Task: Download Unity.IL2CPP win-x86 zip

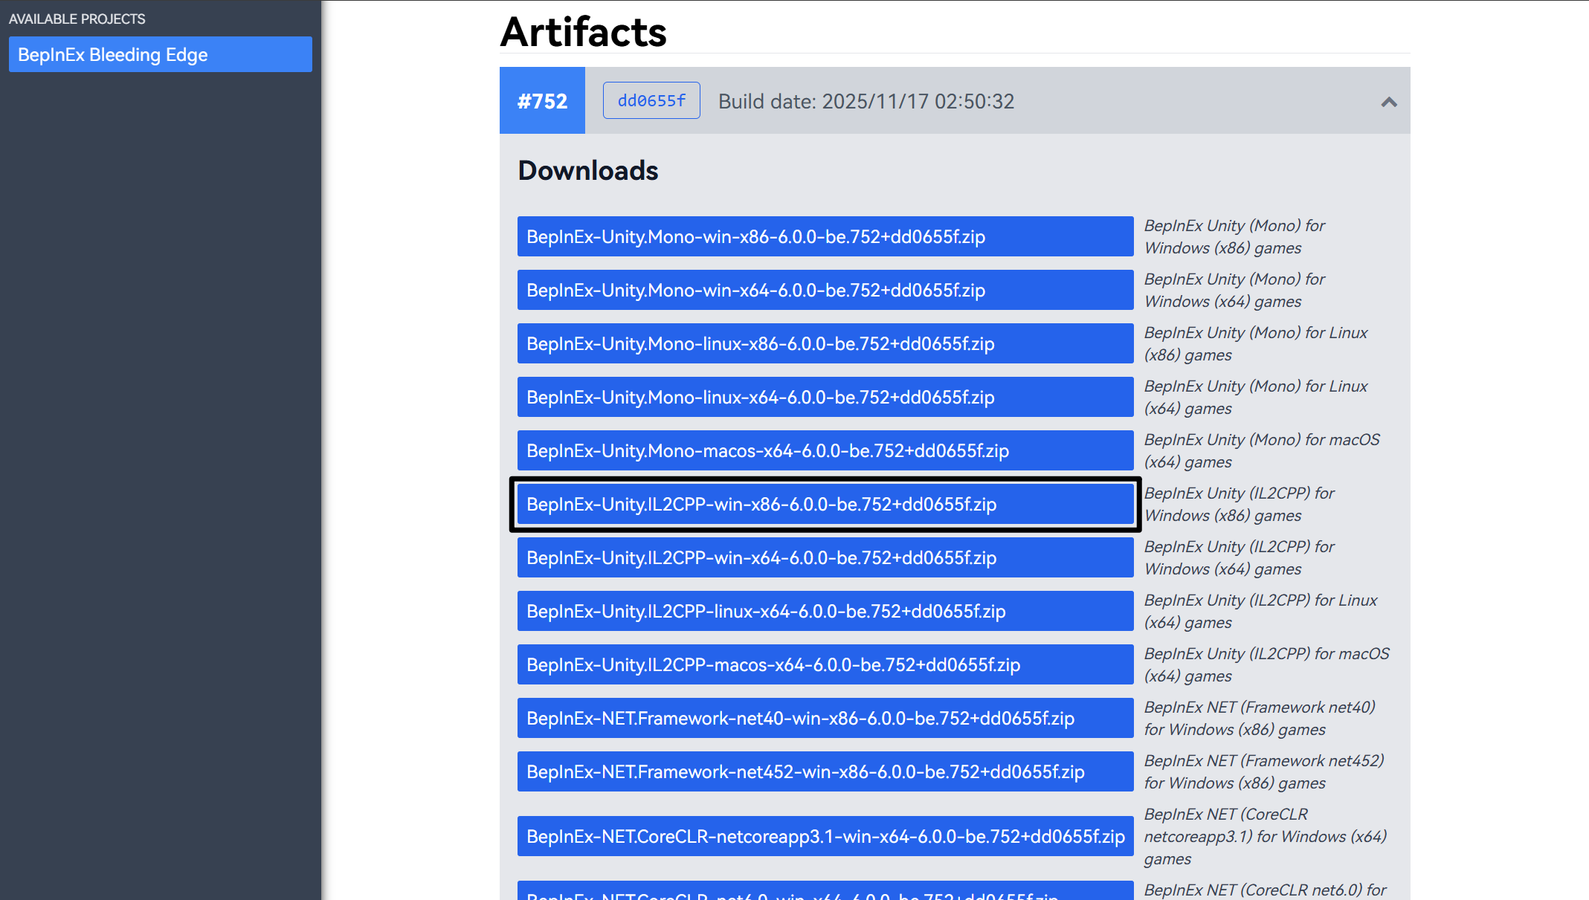Action: pyautogui.click(x=825, y=504)
